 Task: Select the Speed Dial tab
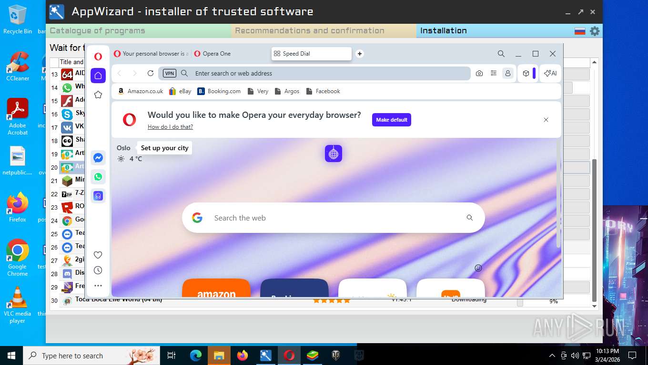pyautogui.click(x=312, y=54)
